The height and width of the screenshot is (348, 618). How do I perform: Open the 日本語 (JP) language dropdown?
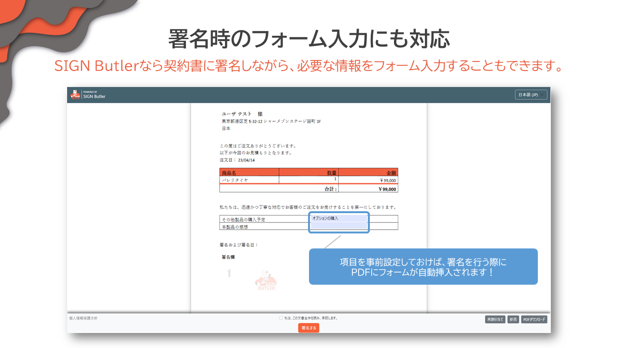point(531,95)
